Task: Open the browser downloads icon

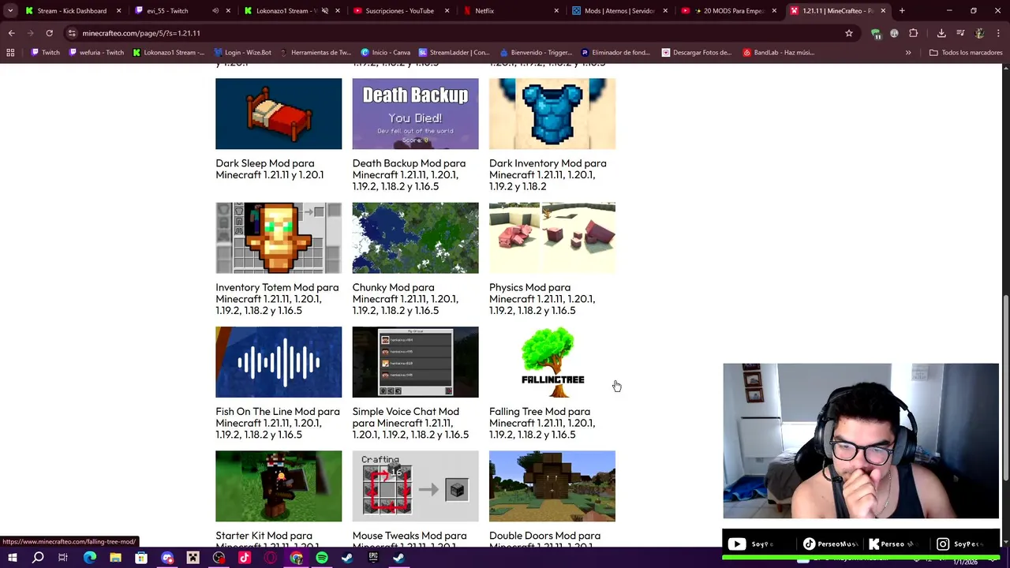Action: (x=941, y=33)
